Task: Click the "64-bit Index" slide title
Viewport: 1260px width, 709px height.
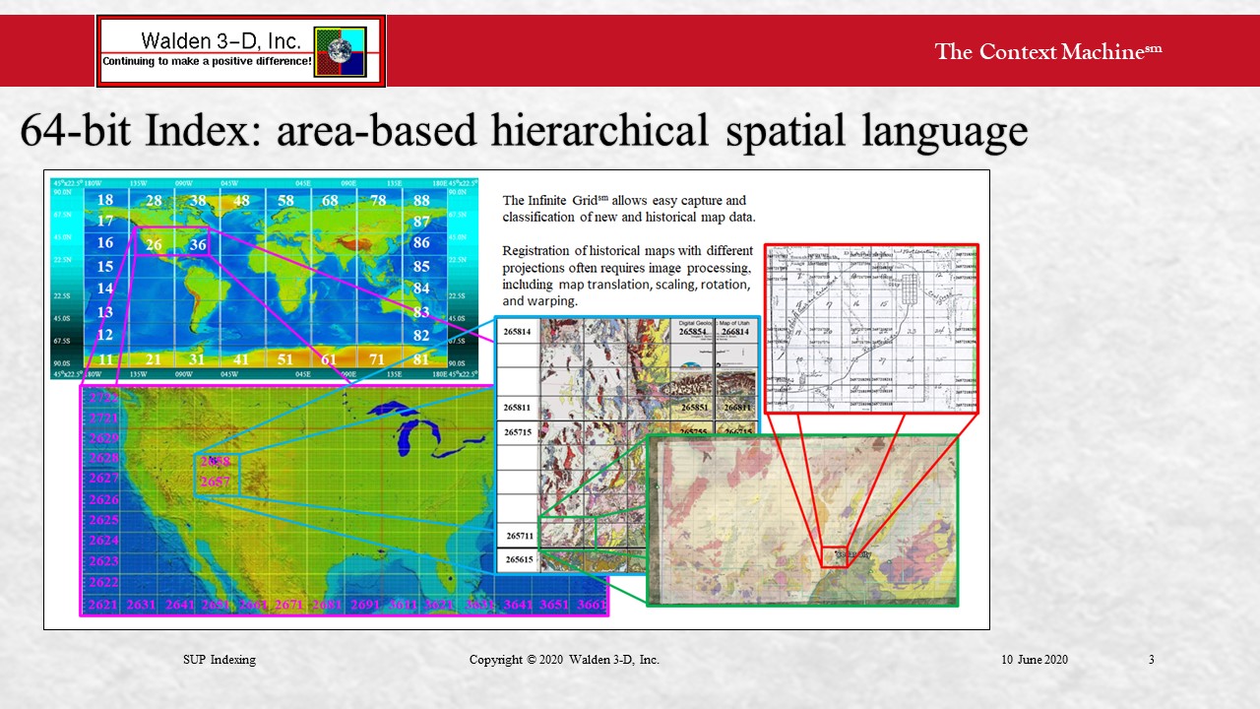Action: pyautogui.click(x=523, y=132)
